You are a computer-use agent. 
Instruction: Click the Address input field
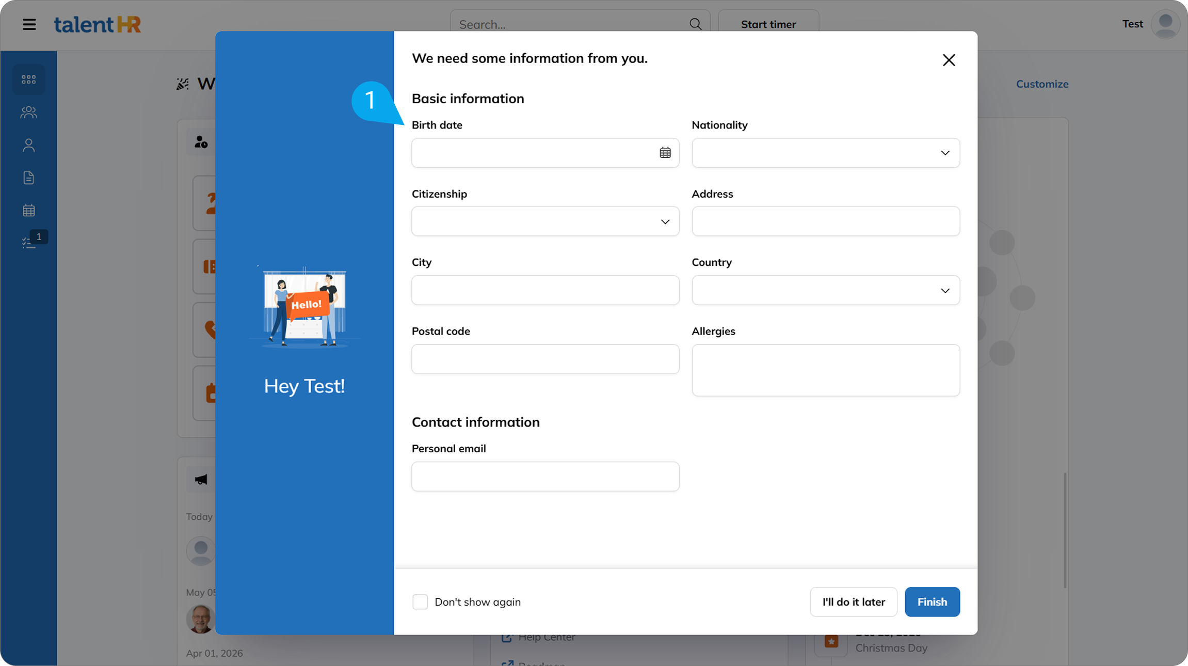click(x=826, y=221)
